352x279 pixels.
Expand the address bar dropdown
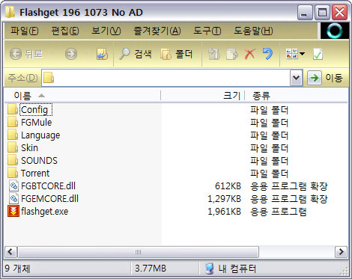pos(296,78)
